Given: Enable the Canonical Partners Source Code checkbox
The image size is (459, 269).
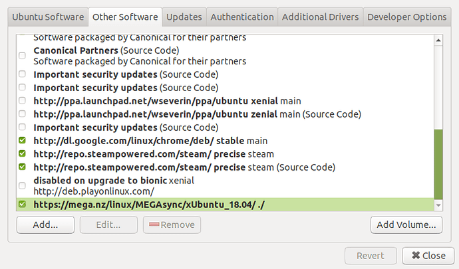Looking at the screenshot, I should tap(22, 56).
